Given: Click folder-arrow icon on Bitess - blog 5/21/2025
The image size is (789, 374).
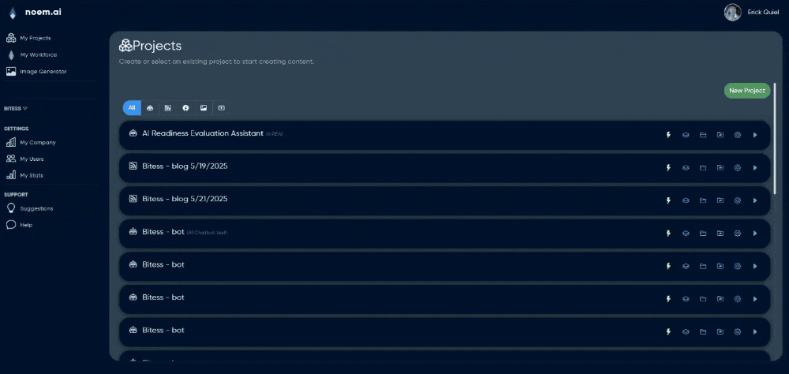Looking at the screenshot, I should [720, 200].
